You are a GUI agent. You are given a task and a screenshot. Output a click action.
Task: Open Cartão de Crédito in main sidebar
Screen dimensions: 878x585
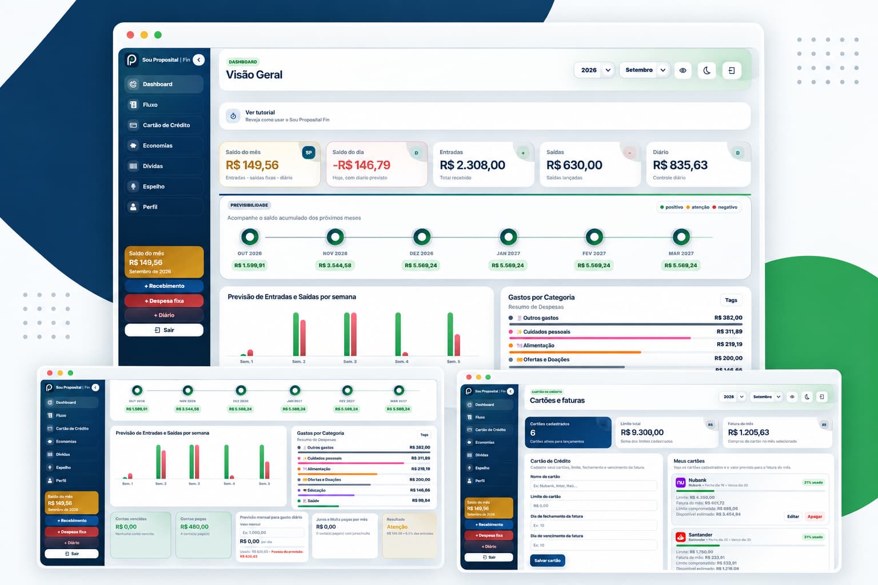pyautogui.click(x=163, y=125)
